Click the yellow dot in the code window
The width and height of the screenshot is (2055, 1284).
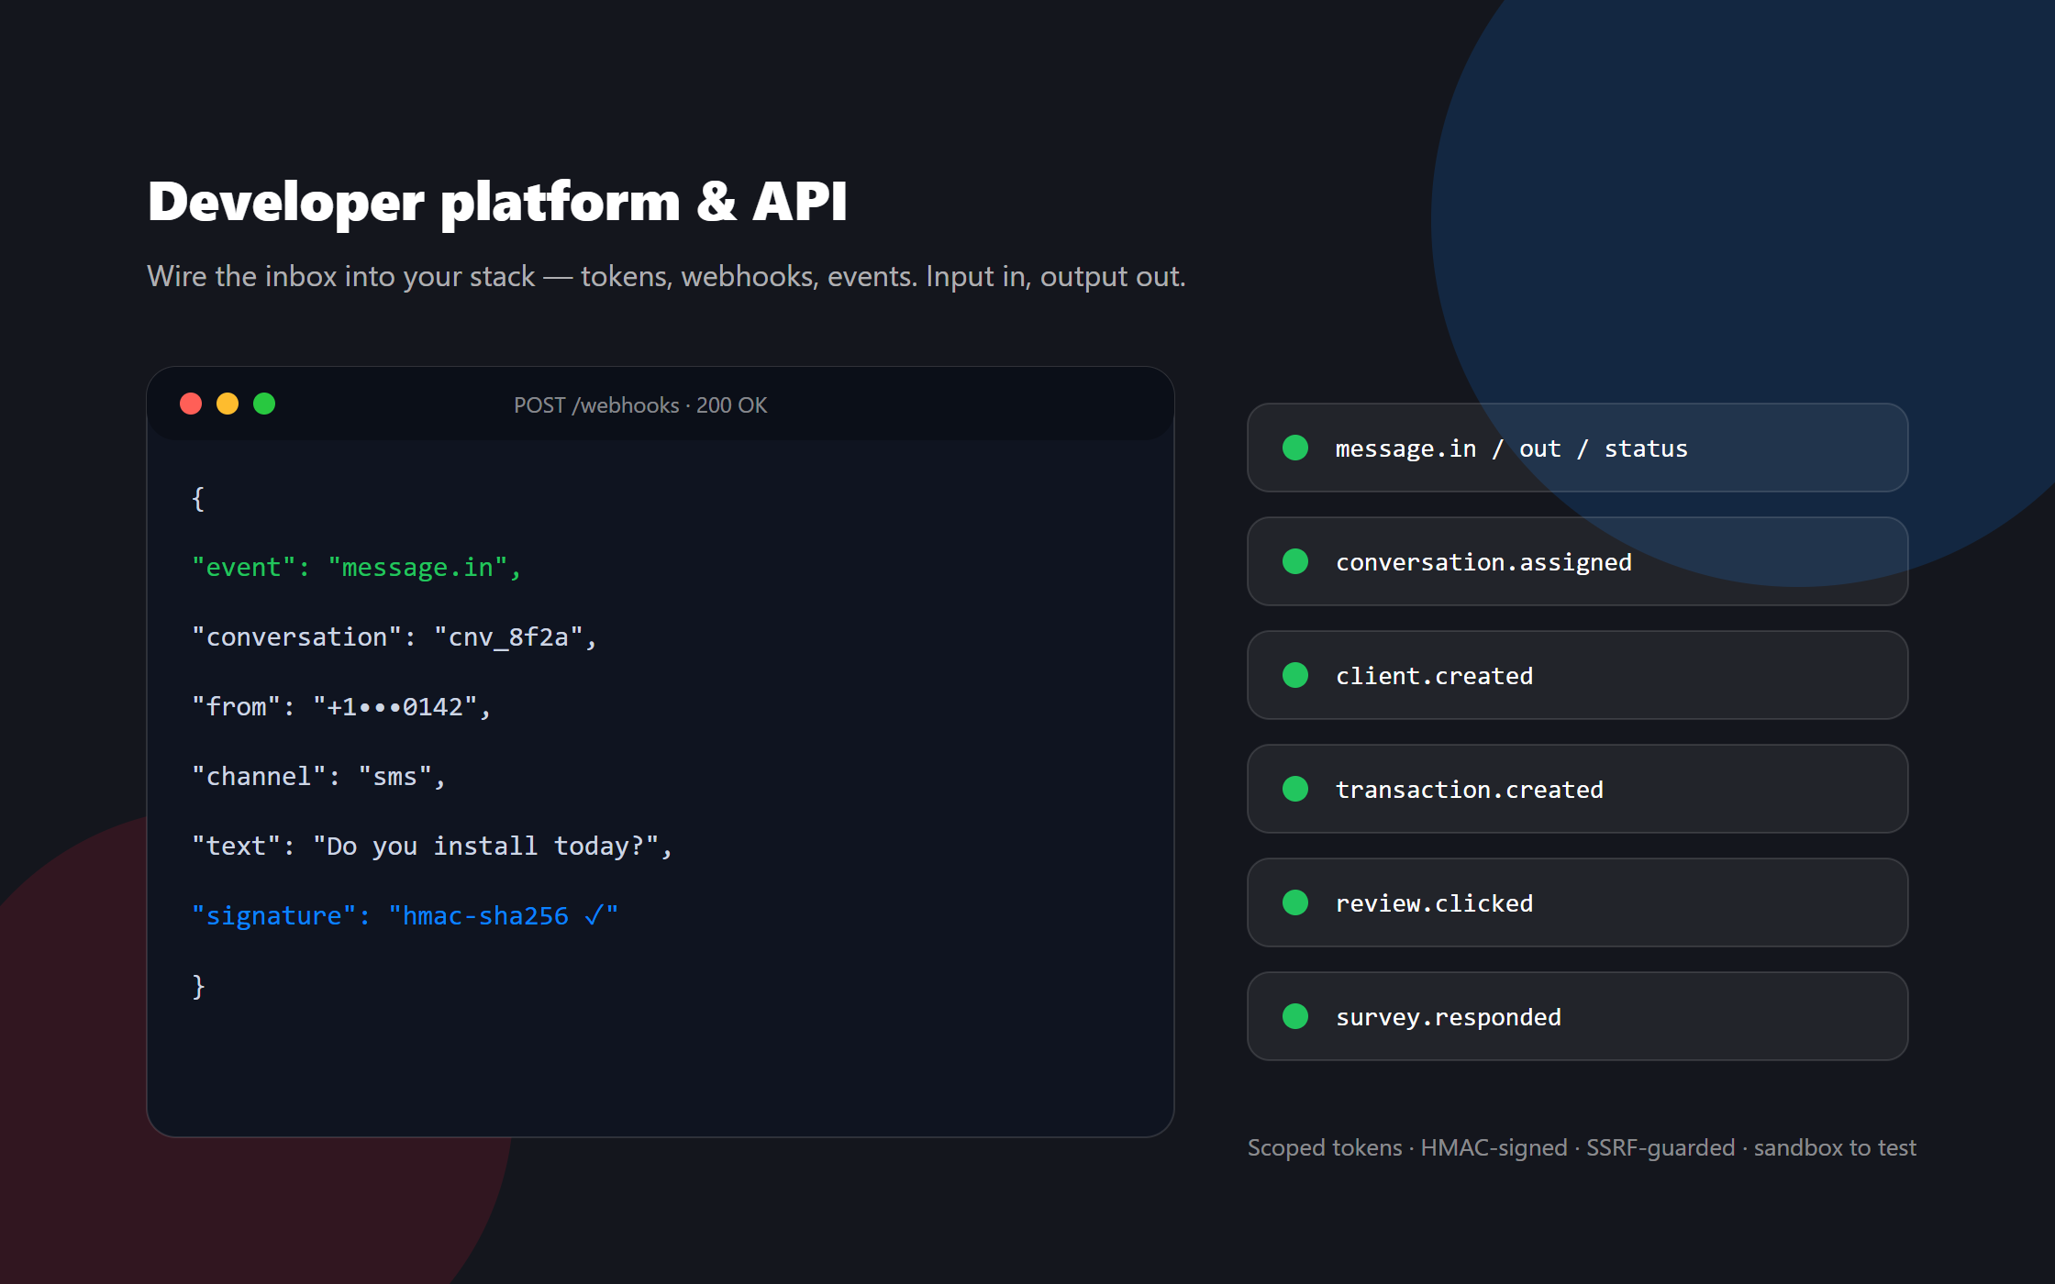(228, 404)
